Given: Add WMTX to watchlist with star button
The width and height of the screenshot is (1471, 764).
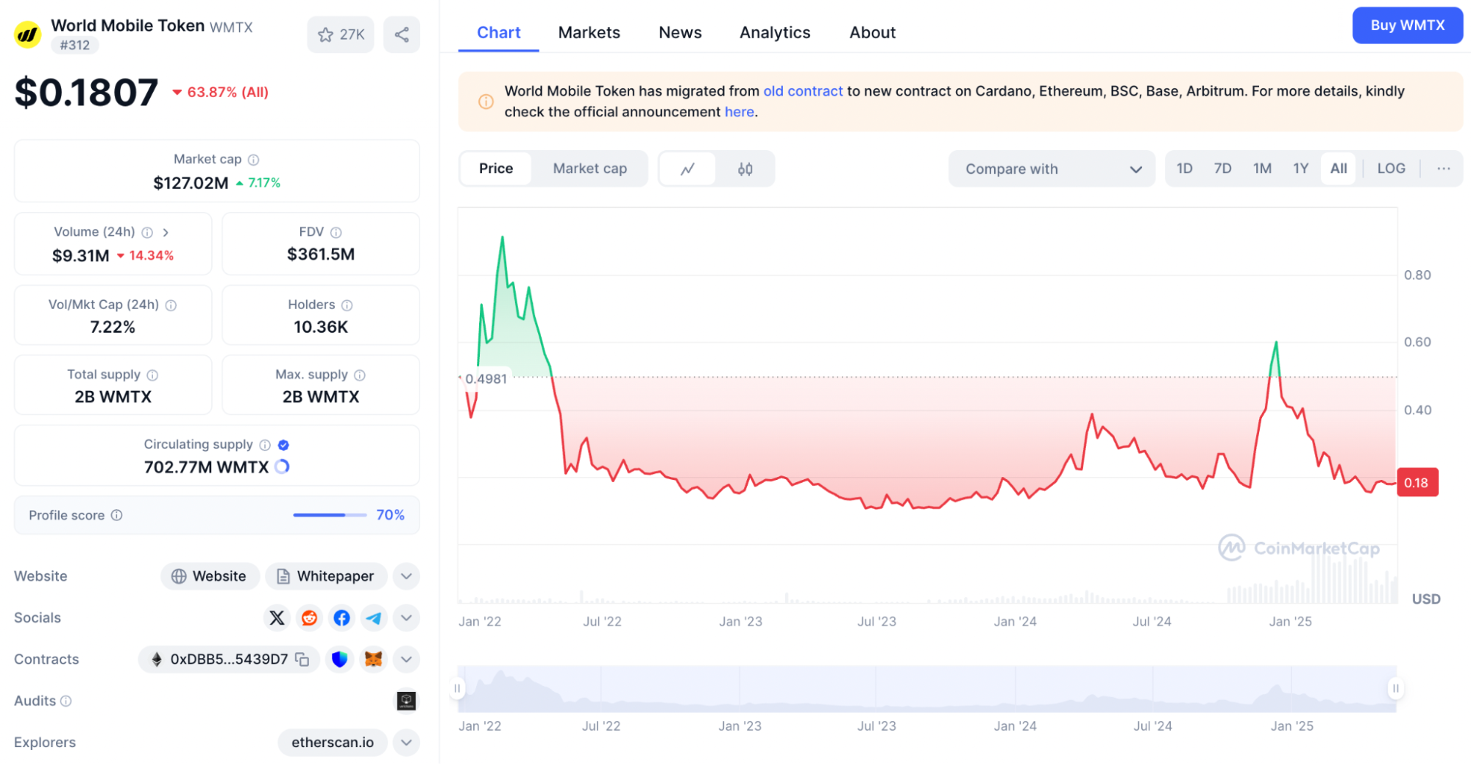Looking at the screenshot, I should (341, 35).
